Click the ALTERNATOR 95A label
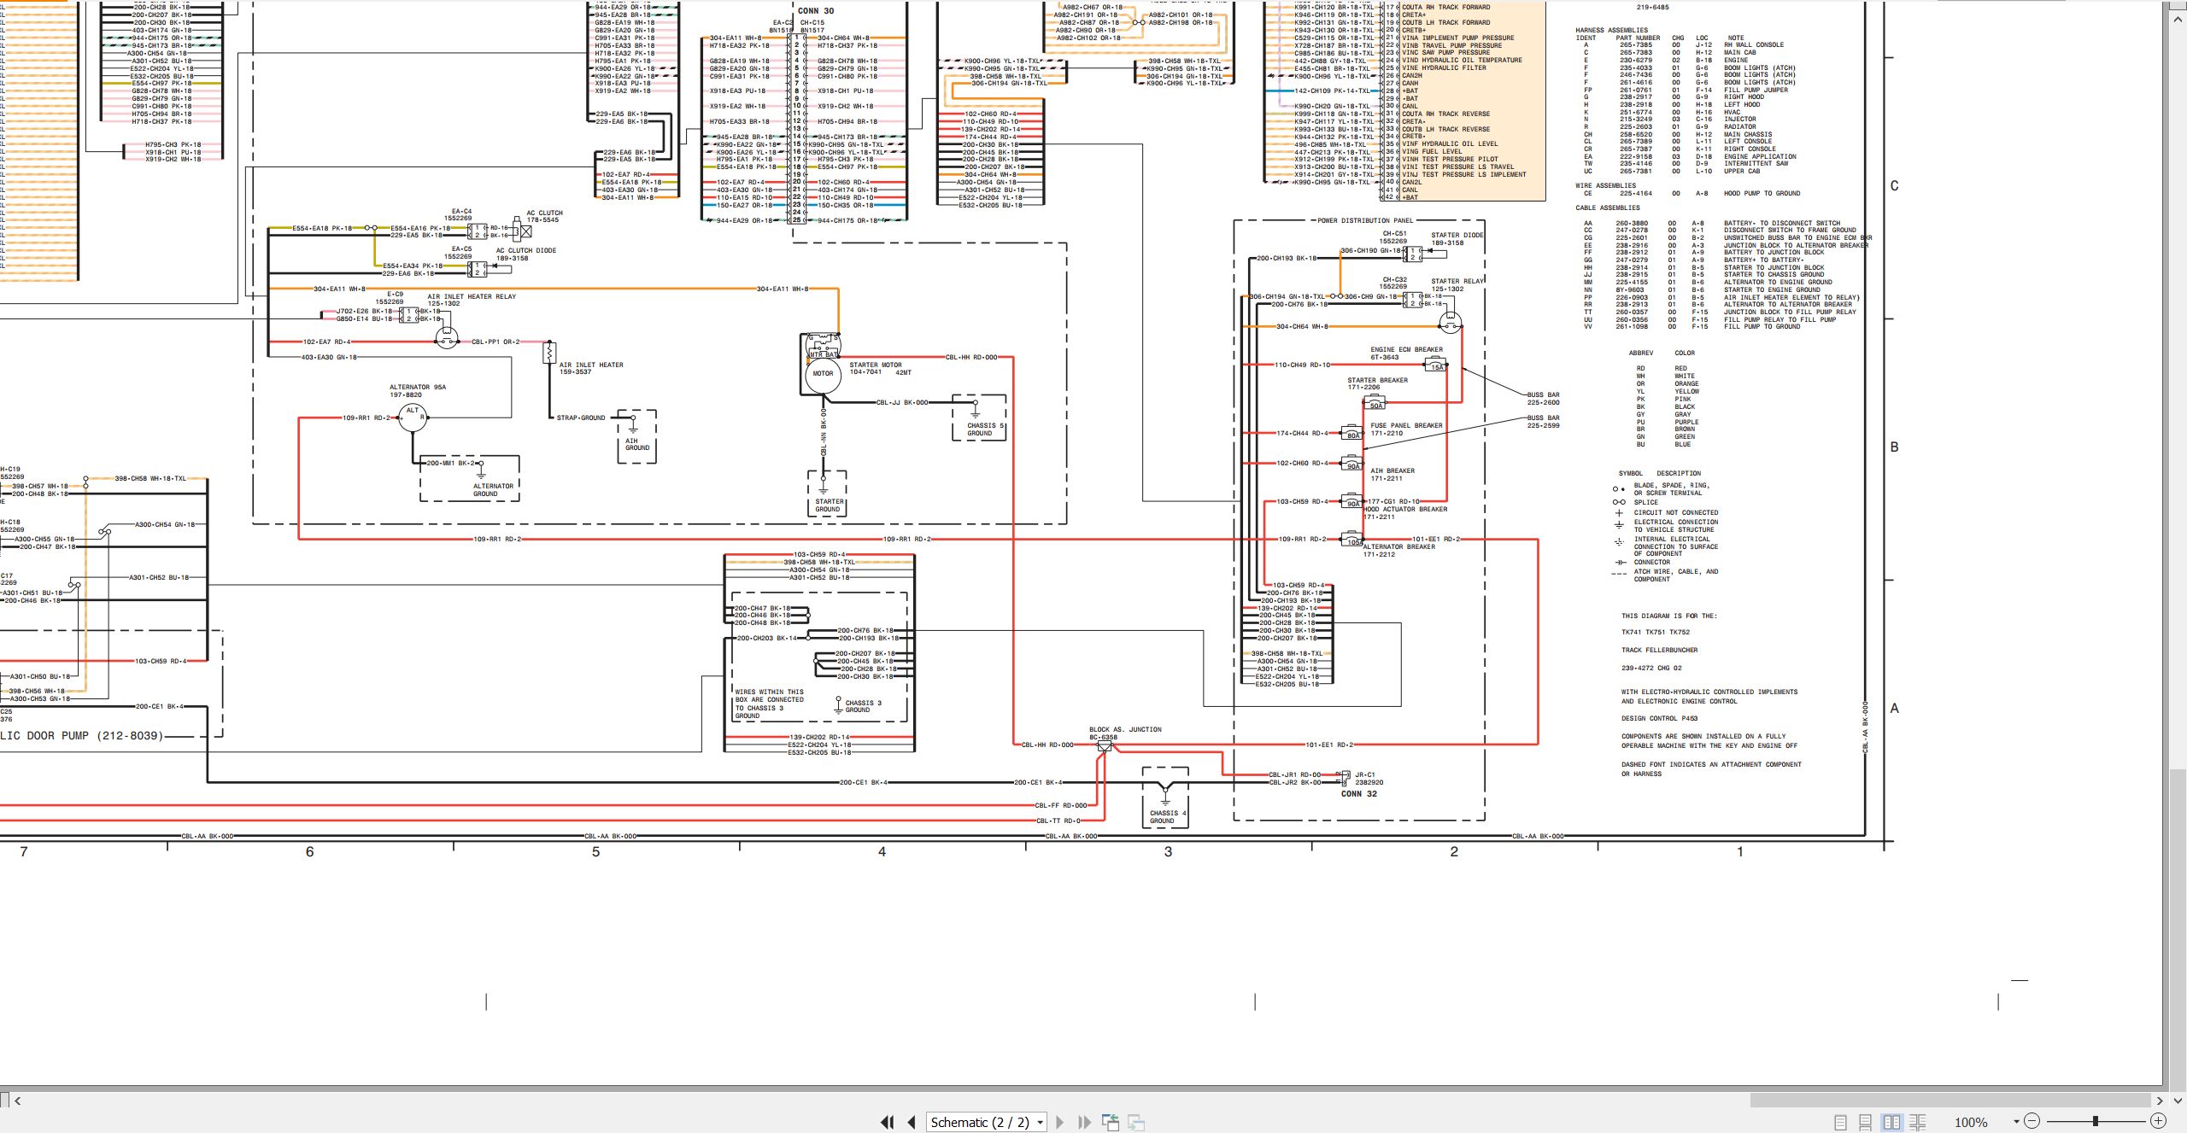The image size is (2187, 1133). tap(418, 387)
